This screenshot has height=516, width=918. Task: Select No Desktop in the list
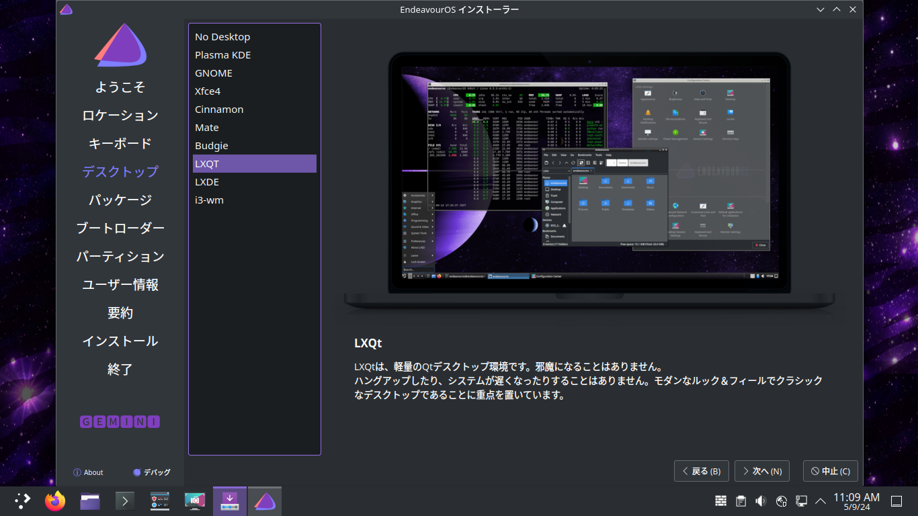tap(254, 37)
